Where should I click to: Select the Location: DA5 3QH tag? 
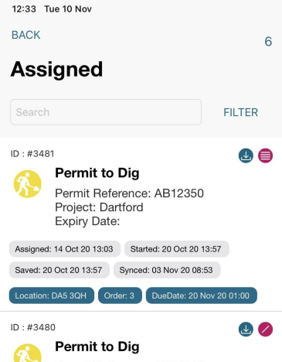tap(52, 295)
